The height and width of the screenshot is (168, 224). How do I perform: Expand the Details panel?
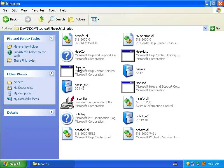52,112
